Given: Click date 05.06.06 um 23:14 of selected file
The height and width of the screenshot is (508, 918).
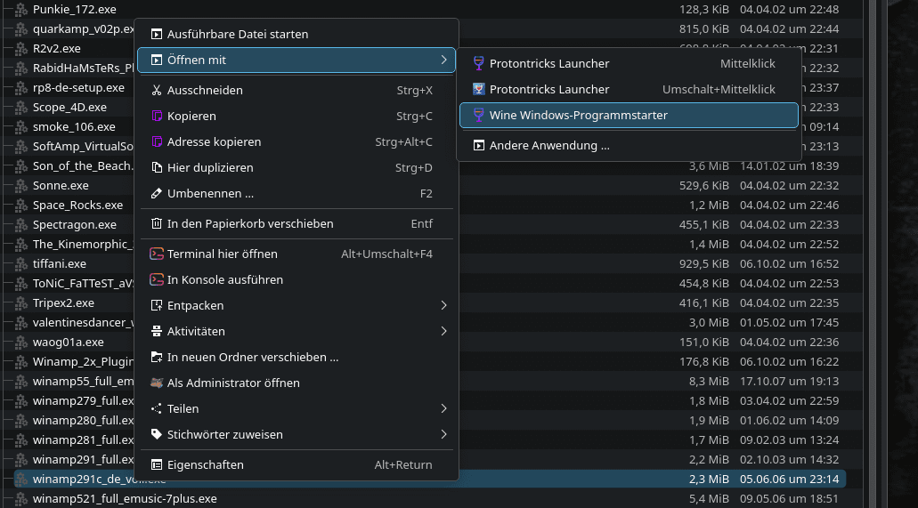Looking at the screenshot, I should coord(789,479).
